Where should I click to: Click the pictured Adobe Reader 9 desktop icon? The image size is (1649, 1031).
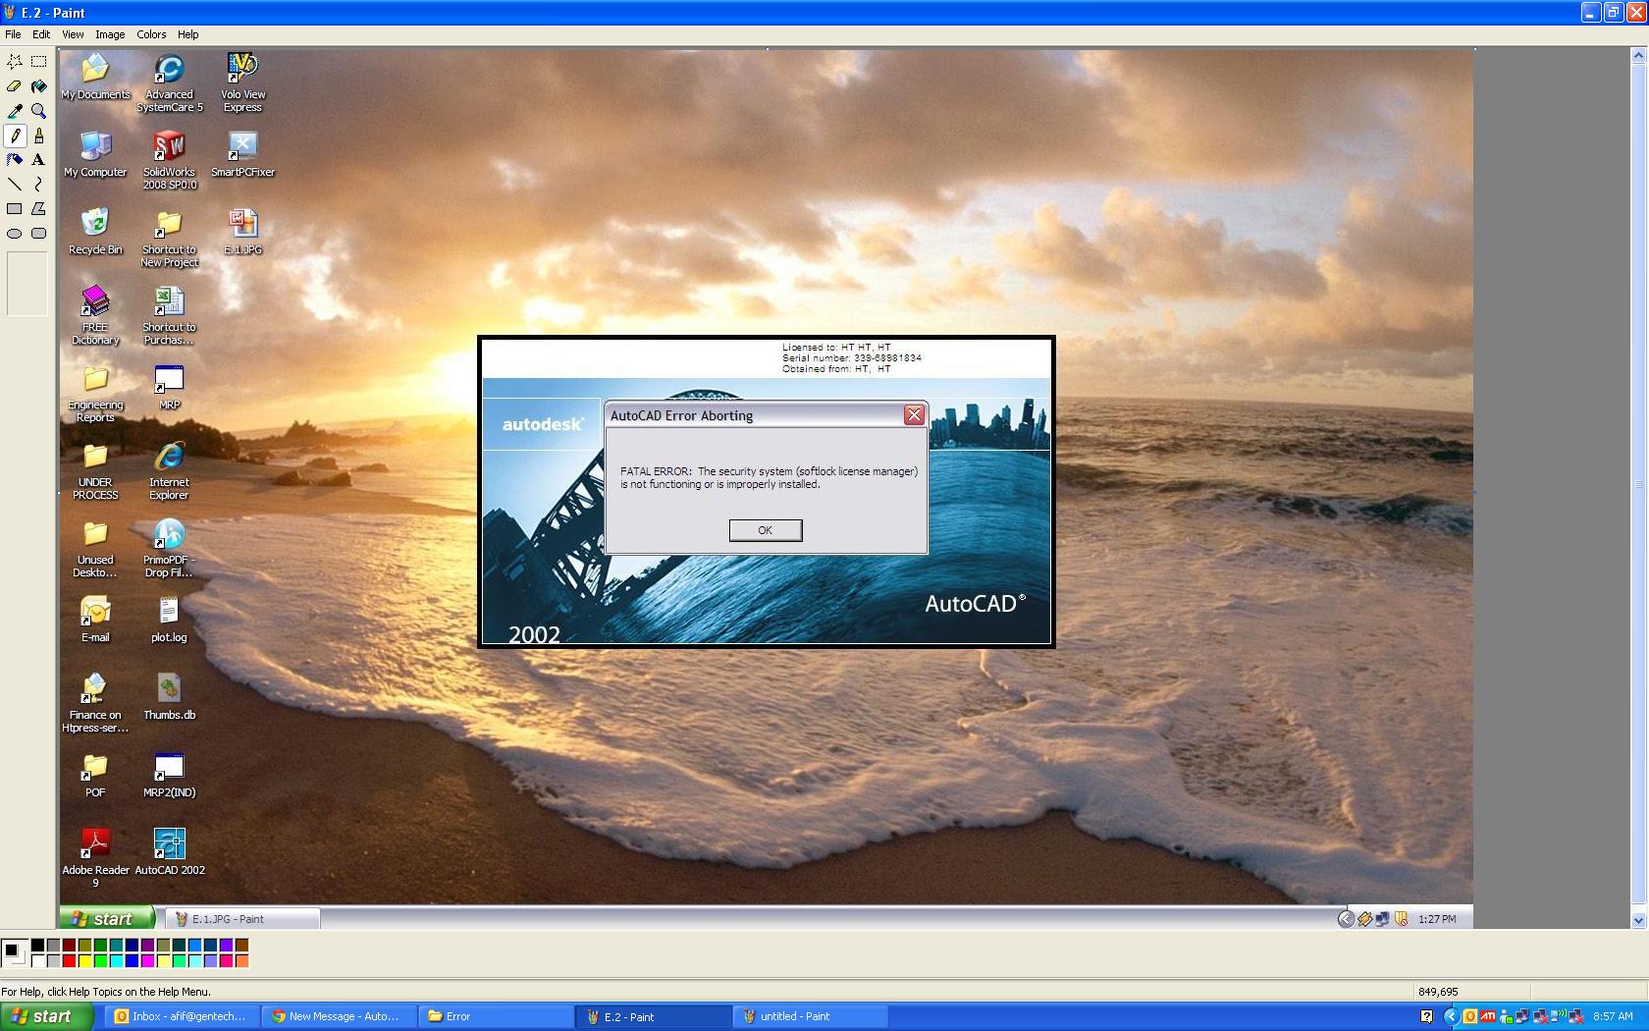[x=95, y=857]
